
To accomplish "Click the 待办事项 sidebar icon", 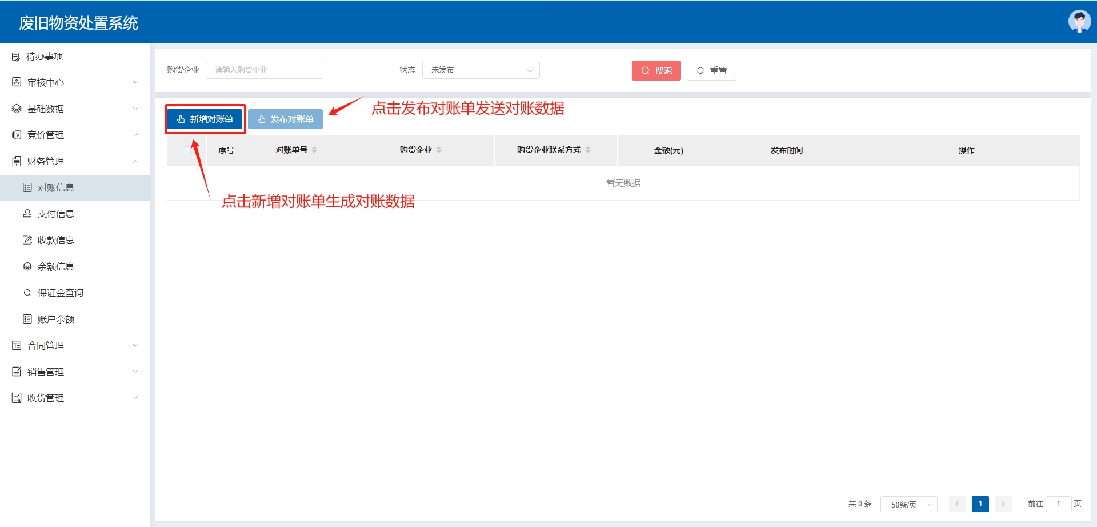I will (16, 57).
